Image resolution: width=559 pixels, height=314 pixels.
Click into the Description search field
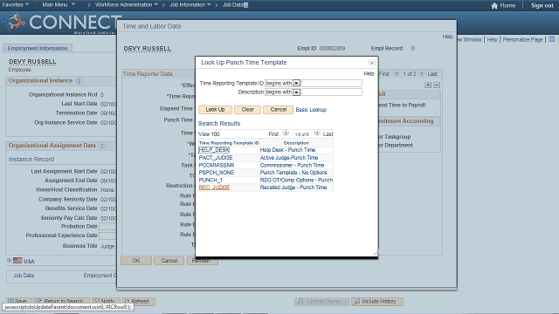click(332, 92)
